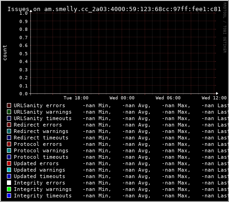Click the Updated warnings cyan swatch
229x202 pixels.
[x=9, y=170]
